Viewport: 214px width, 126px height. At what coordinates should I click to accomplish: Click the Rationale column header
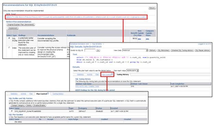coord(71,35)
